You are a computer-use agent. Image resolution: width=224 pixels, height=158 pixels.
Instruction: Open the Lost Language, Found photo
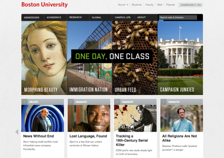point(89,118)
